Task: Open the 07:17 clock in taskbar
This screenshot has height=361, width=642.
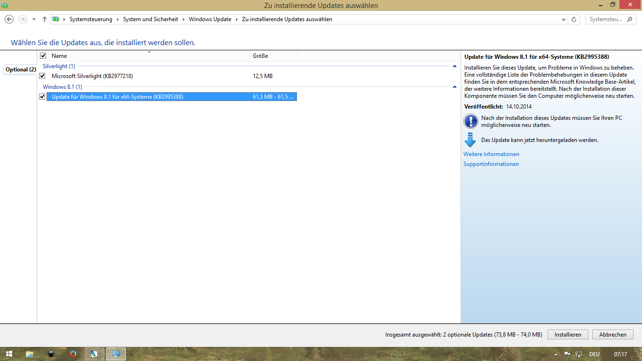Action: [x=620, y=354]
